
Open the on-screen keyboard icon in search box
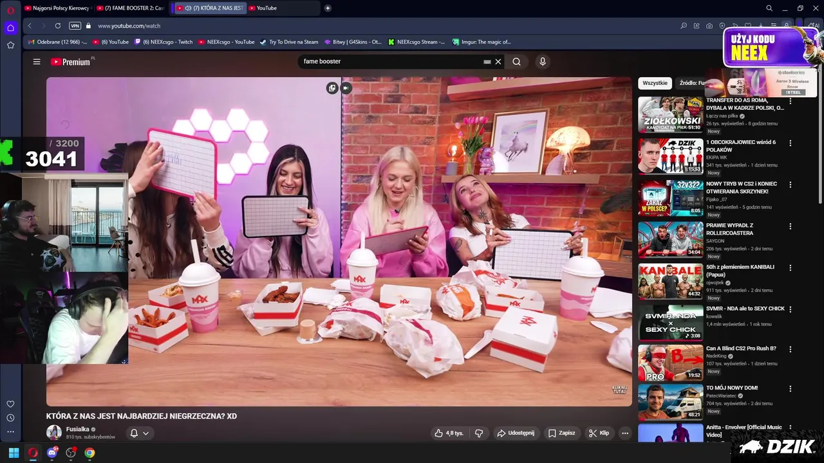pos(487,62)
